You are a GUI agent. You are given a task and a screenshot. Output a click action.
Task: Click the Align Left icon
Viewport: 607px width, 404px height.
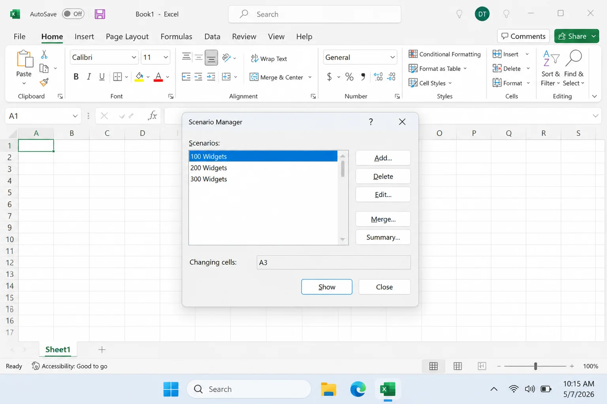tap(186, 77)
